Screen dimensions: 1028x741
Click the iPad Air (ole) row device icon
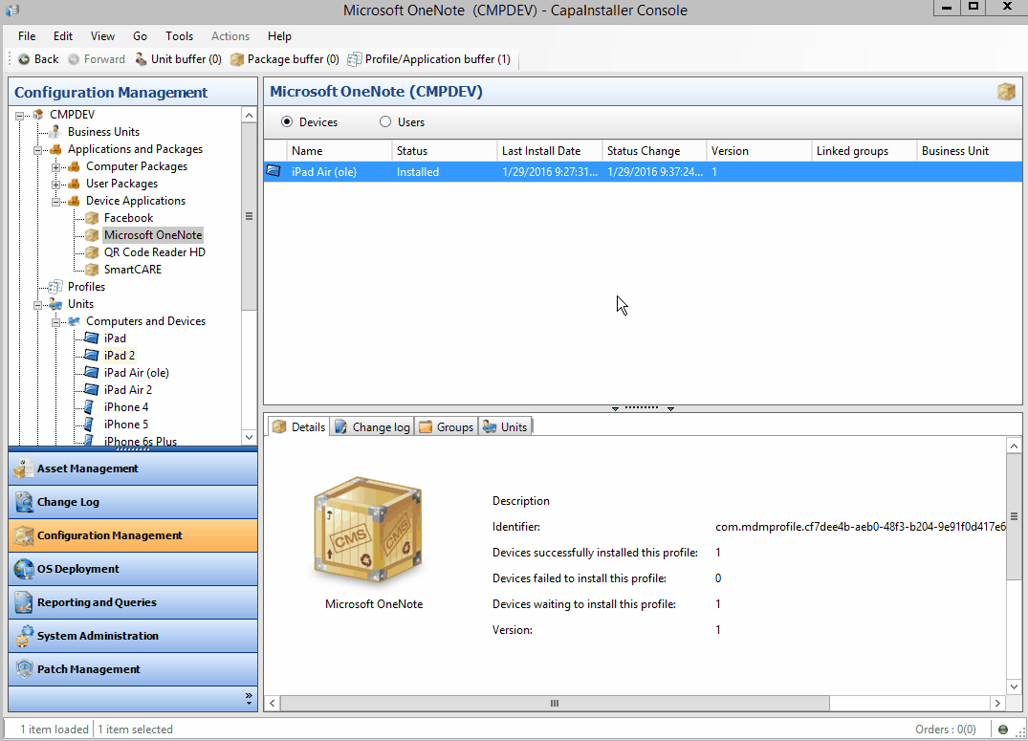273,171
